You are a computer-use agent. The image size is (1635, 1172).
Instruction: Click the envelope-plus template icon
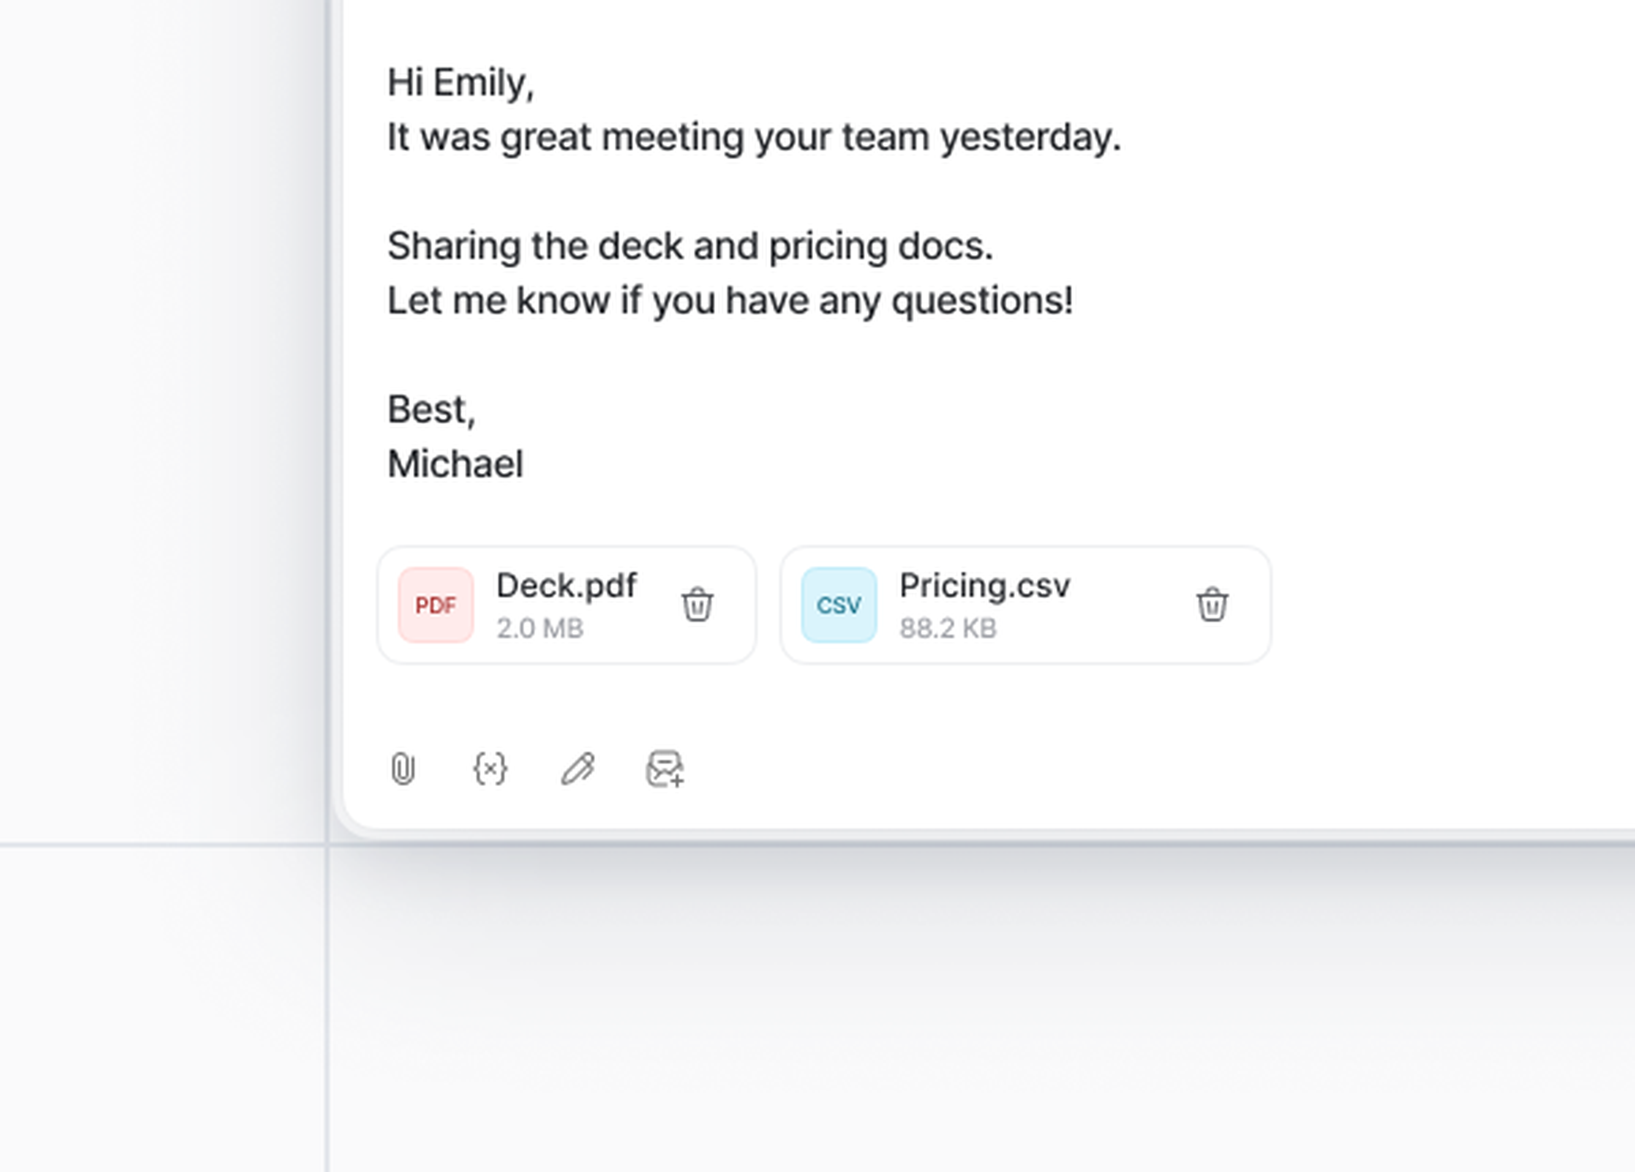[665, 768]
